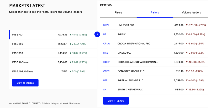Click the View all indices button
This screenshot has height=108, width=208.
25,83
